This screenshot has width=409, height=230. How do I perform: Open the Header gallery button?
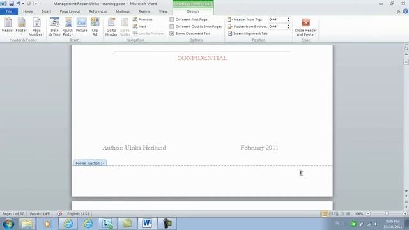coord(8,27)
